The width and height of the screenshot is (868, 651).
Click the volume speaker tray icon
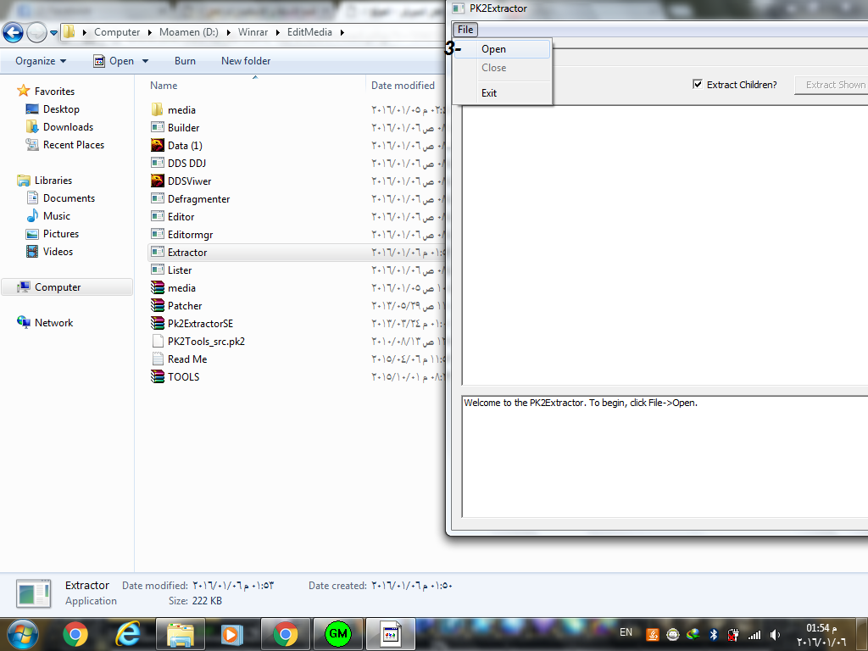tap(775, 635)
